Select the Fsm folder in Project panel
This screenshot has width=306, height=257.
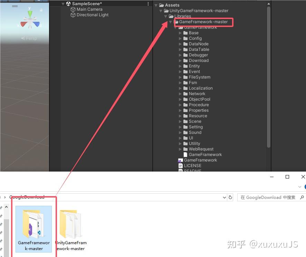[193, 83]
